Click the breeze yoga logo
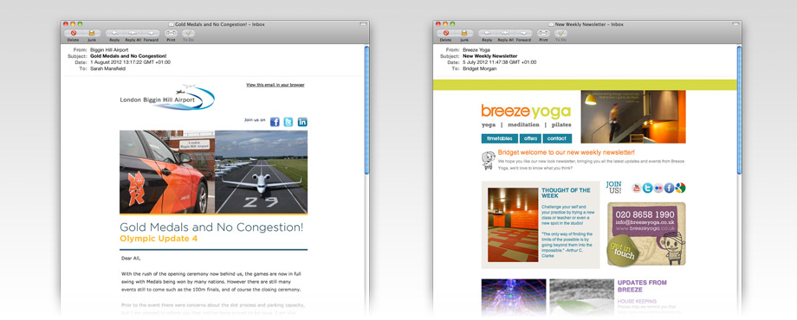Screen dimensions: 797x320 pyautogui.click(x=526, y=112)
